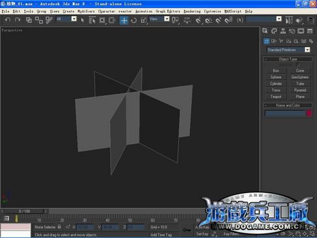Collapse the Name and Color rollout
Screen dimensions: 317x238
(288, 106)
